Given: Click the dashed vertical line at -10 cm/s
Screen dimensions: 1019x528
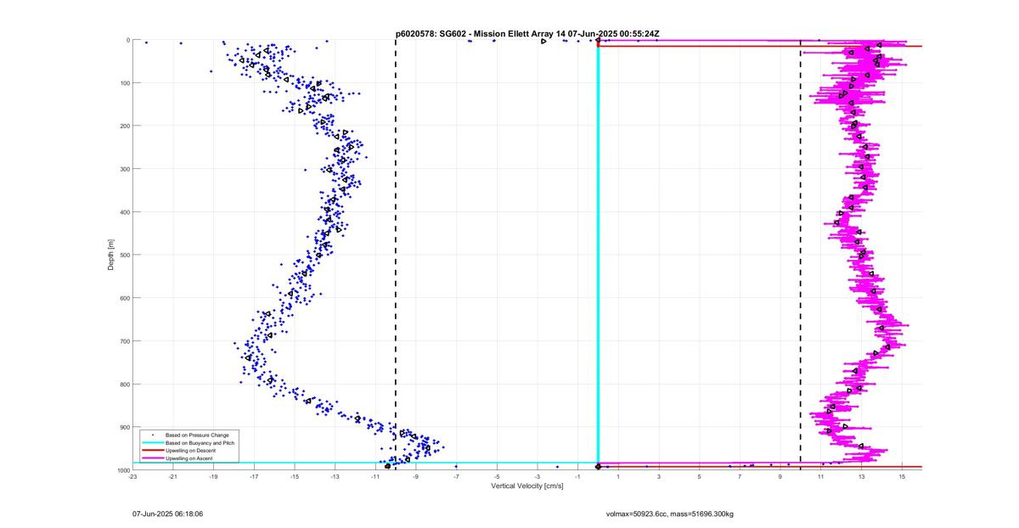Looking at the screenshot, I should (x=396, y=255).
